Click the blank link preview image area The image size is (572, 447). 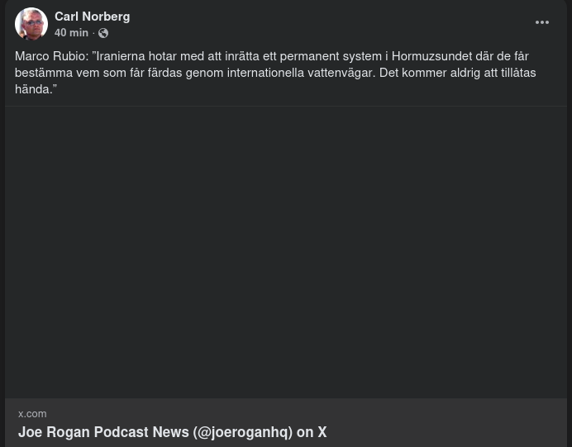click(x=286, y=252)
